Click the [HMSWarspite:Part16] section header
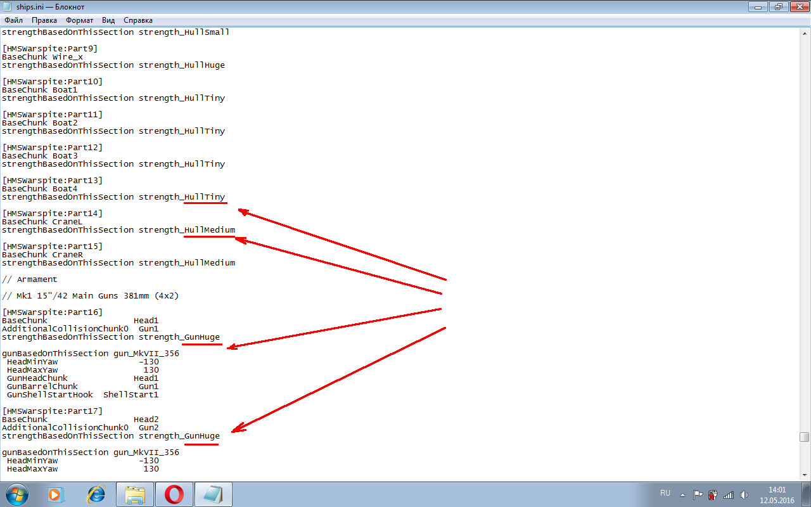Screen dimensions: 811x507 coord(52,312)
